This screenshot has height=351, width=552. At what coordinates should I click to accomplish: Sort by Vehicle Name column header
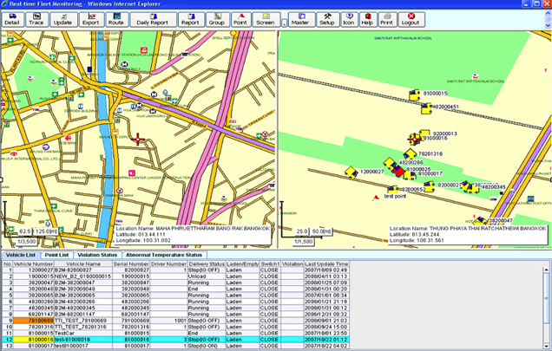click(83, 263)
